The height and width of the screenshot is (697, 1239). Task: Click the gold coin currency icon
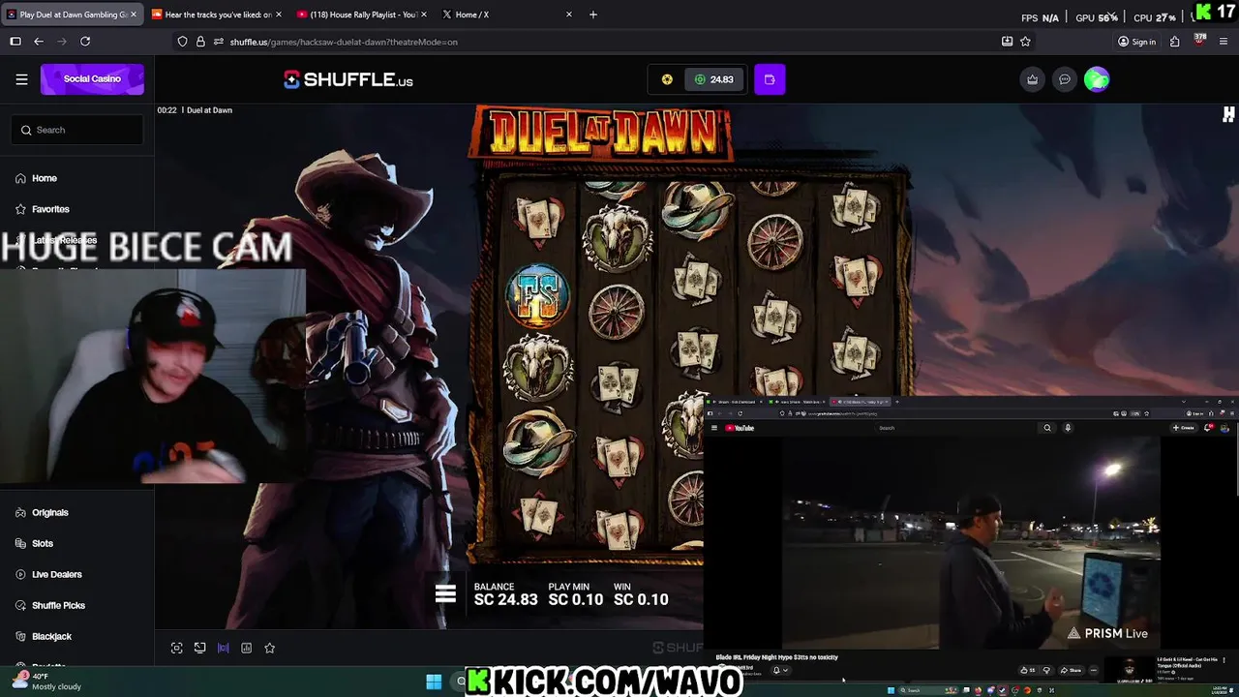[667, 79]
